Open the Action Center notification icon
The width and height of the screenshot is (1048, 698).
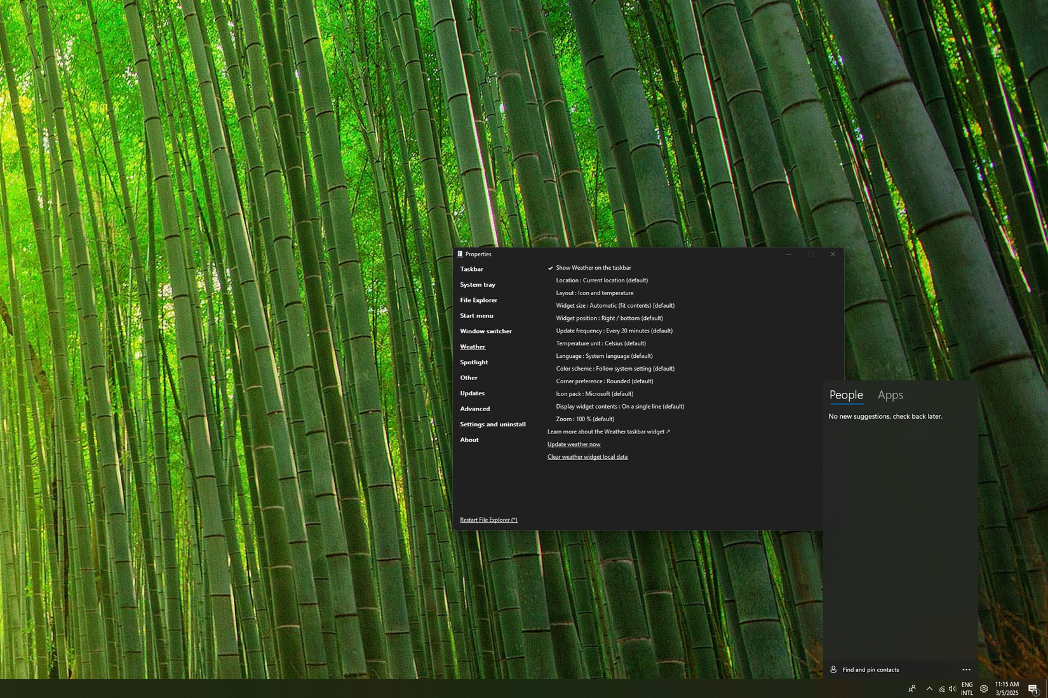pos(1033,688)
